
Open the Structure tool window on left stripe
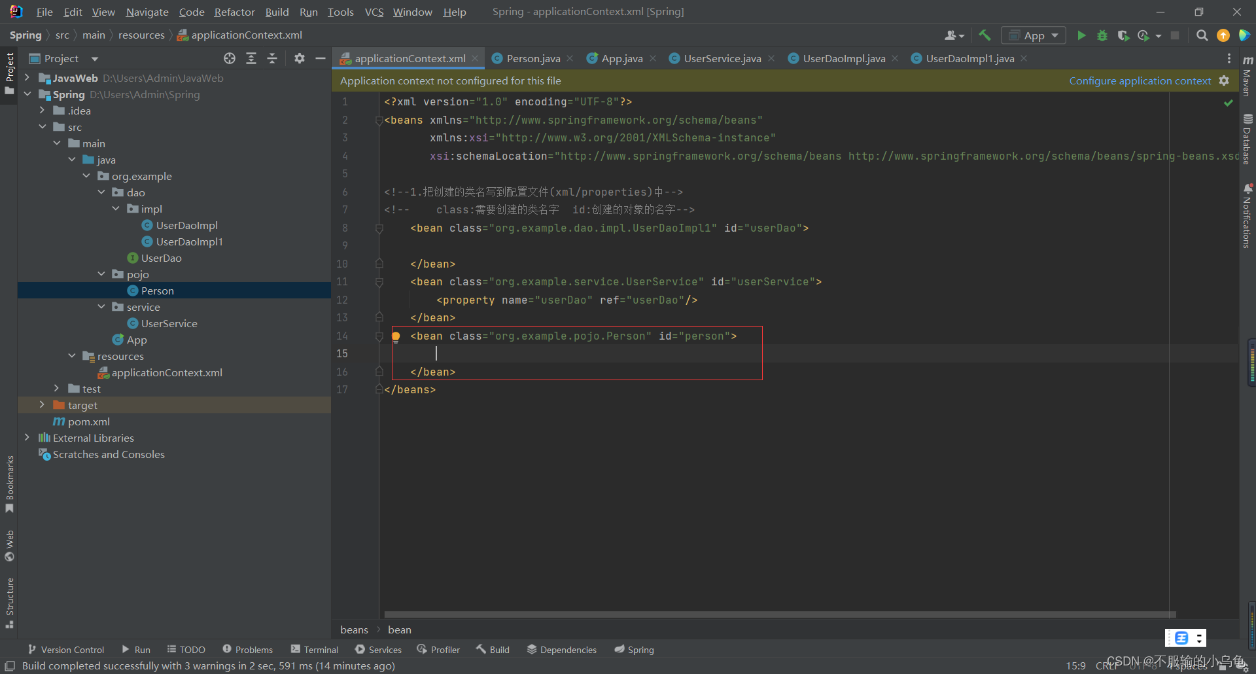9,603
